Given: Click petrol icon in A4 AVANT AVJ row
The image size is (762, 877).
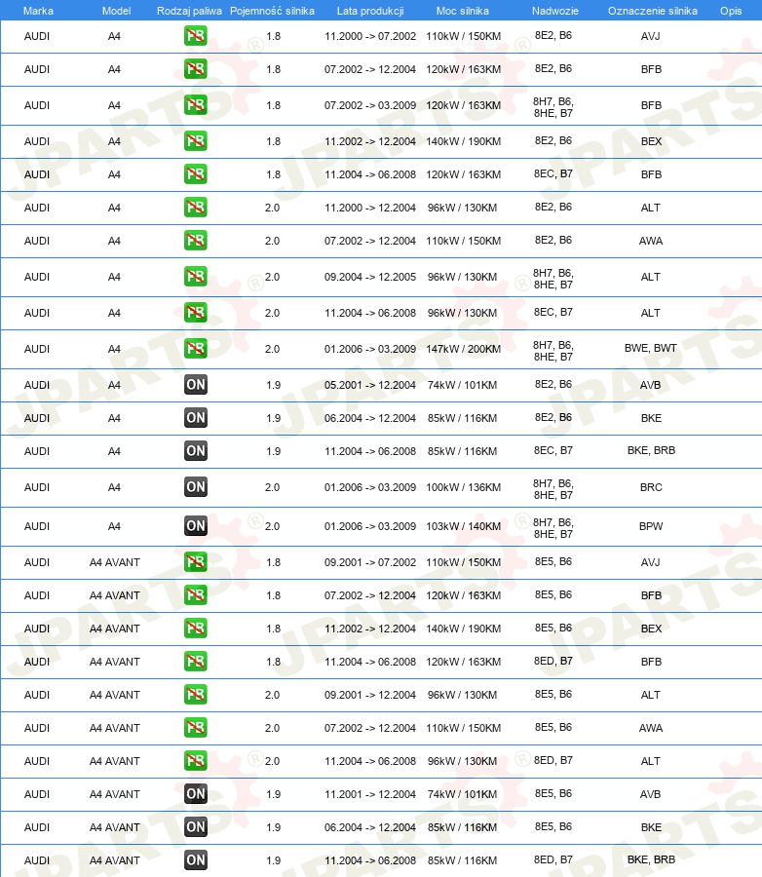Looking at the screenshot, I should point(195,562).
